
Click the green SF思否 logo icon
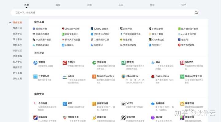pyautogui.click(x=123, y=63)
